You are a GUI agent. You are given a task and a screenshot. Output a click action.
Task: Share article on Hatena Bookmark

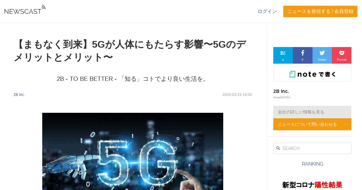pos(283,55)
